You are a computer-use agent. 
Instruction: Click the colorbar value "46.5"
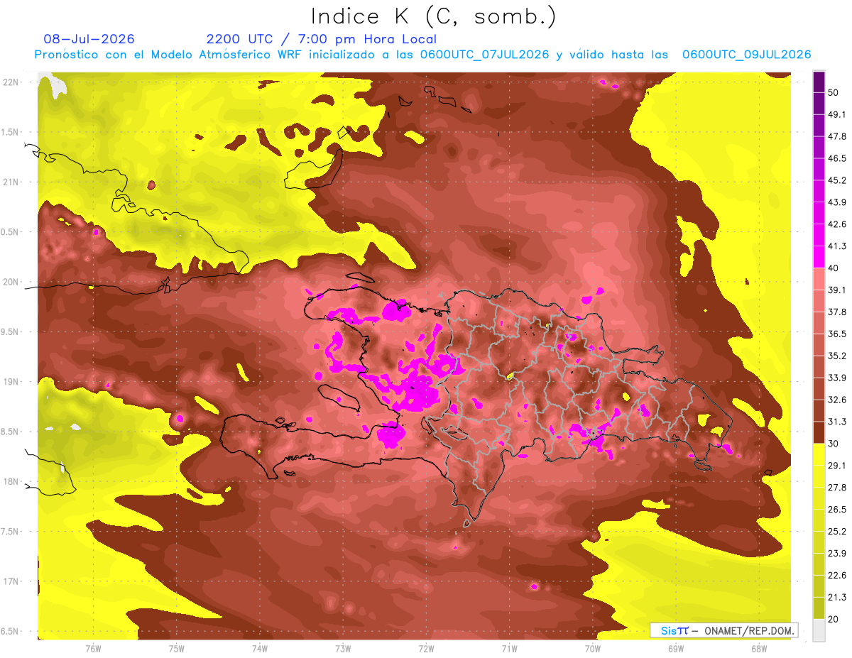point(837,158)
